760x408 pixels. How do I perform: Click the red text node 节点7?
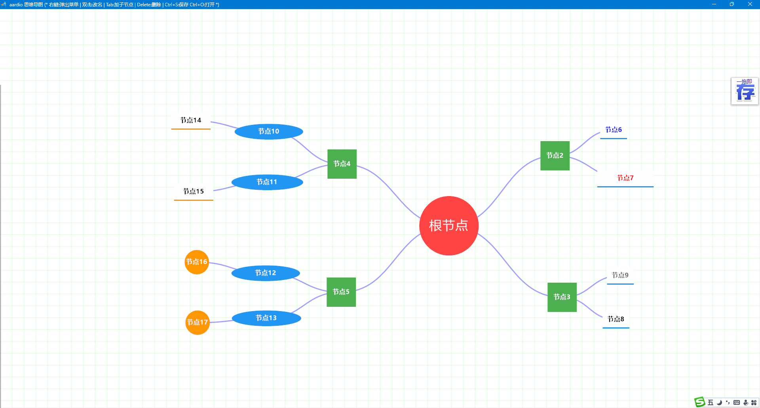coord(625,178)
